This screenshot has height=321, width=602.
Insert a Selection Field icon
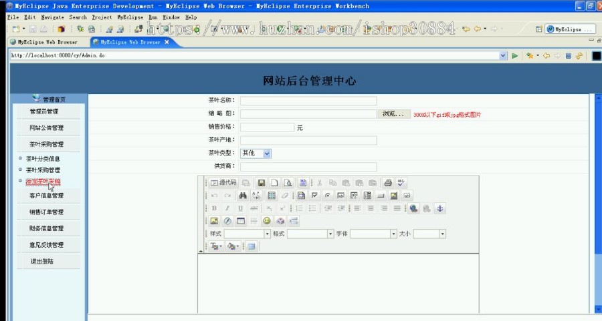pos(367,196)
